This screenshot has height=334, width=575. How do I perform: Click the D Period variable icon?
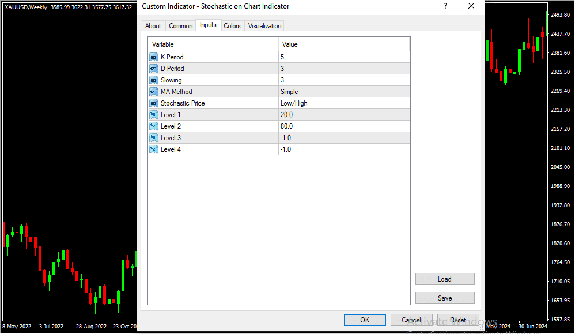(x=153, y=69)
